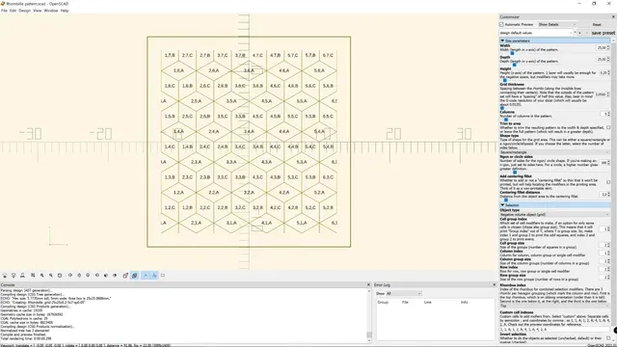This screenshot has height=347, width=617.
Task: Close the Console panel
Action: coord(368,284)
